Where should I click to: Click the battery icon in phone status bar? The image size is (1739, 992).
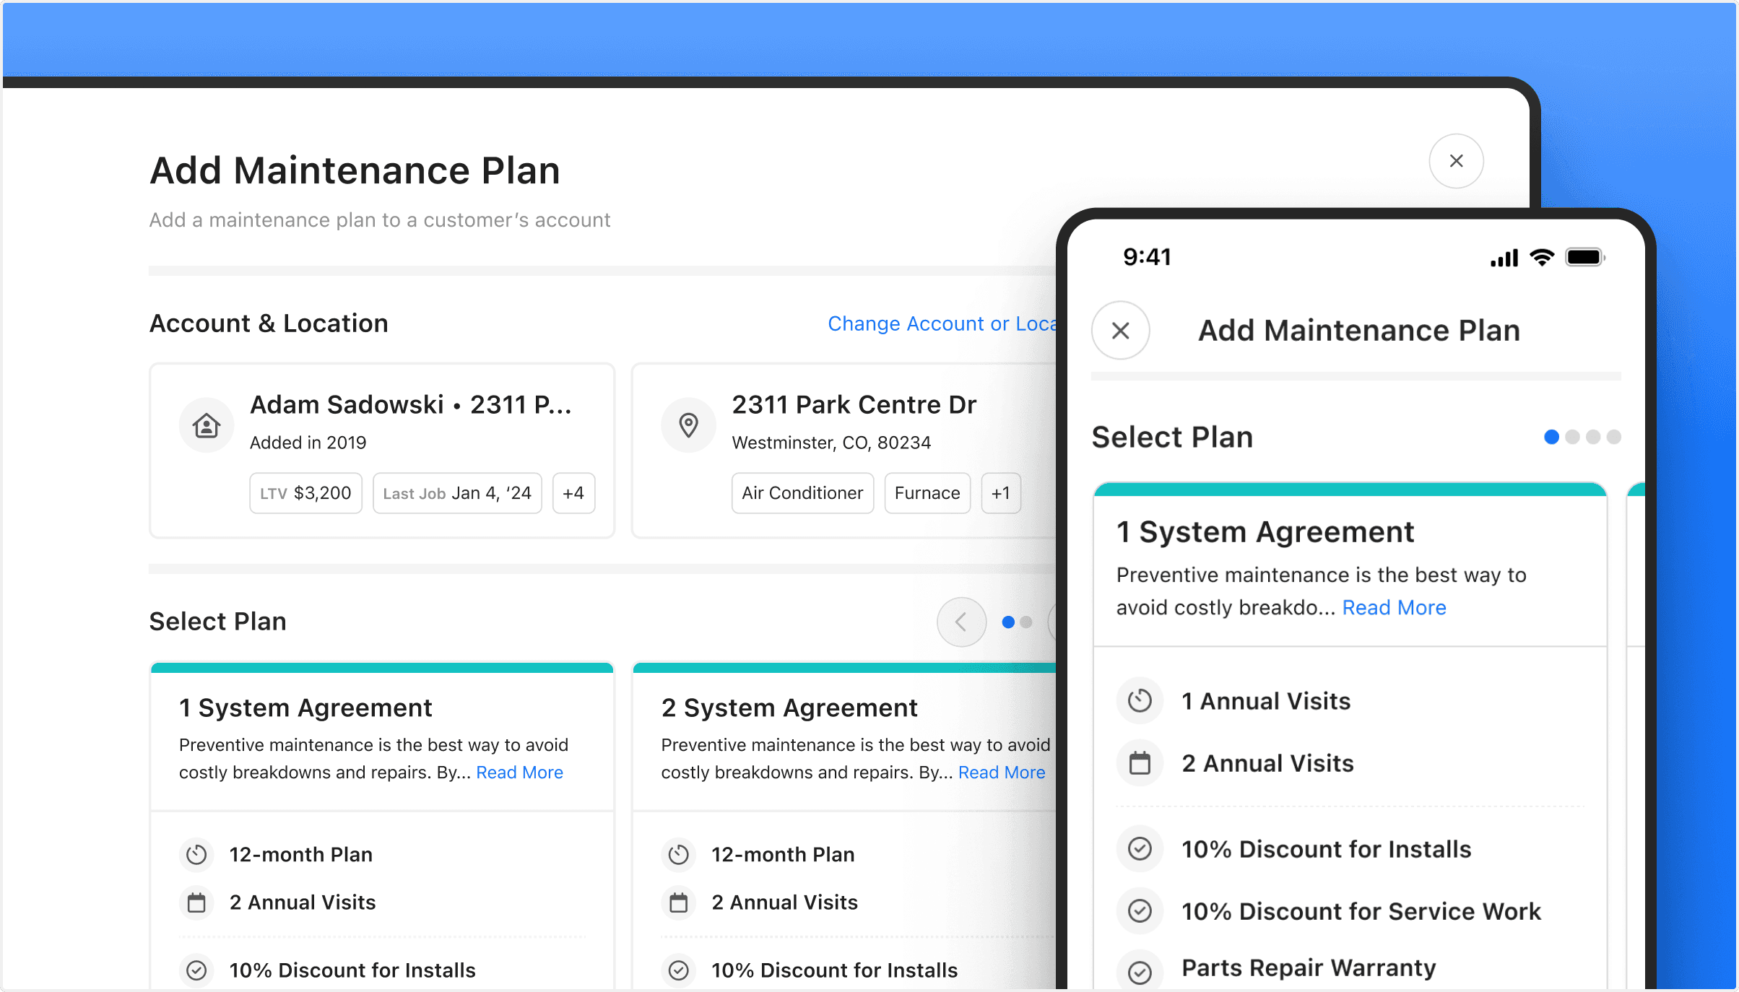coord(1584,258)
